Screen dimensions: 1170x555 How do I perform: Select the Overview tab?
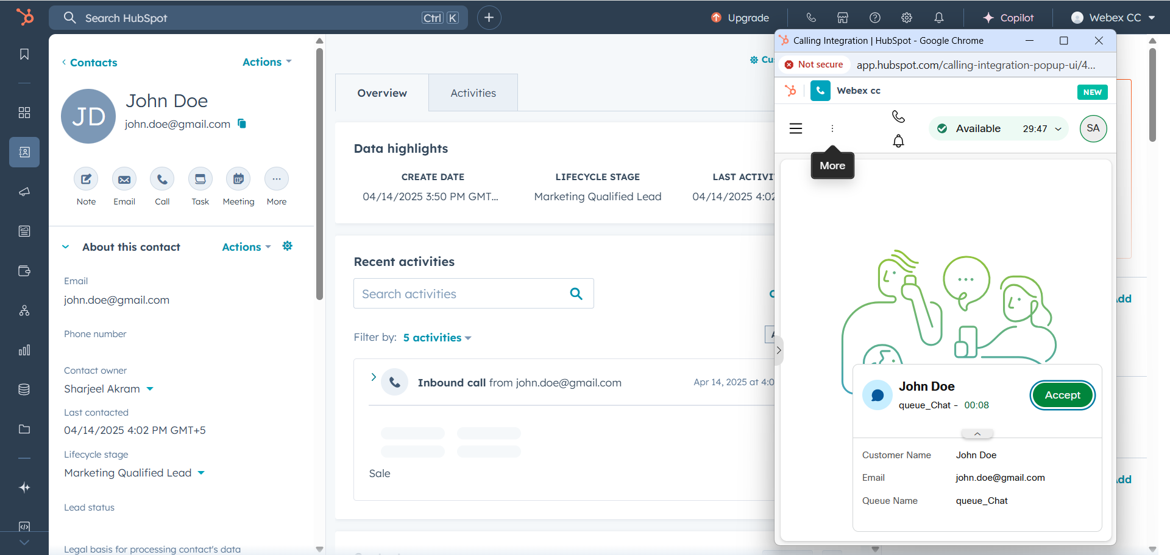pyautogui.click(x=382, y=93)
